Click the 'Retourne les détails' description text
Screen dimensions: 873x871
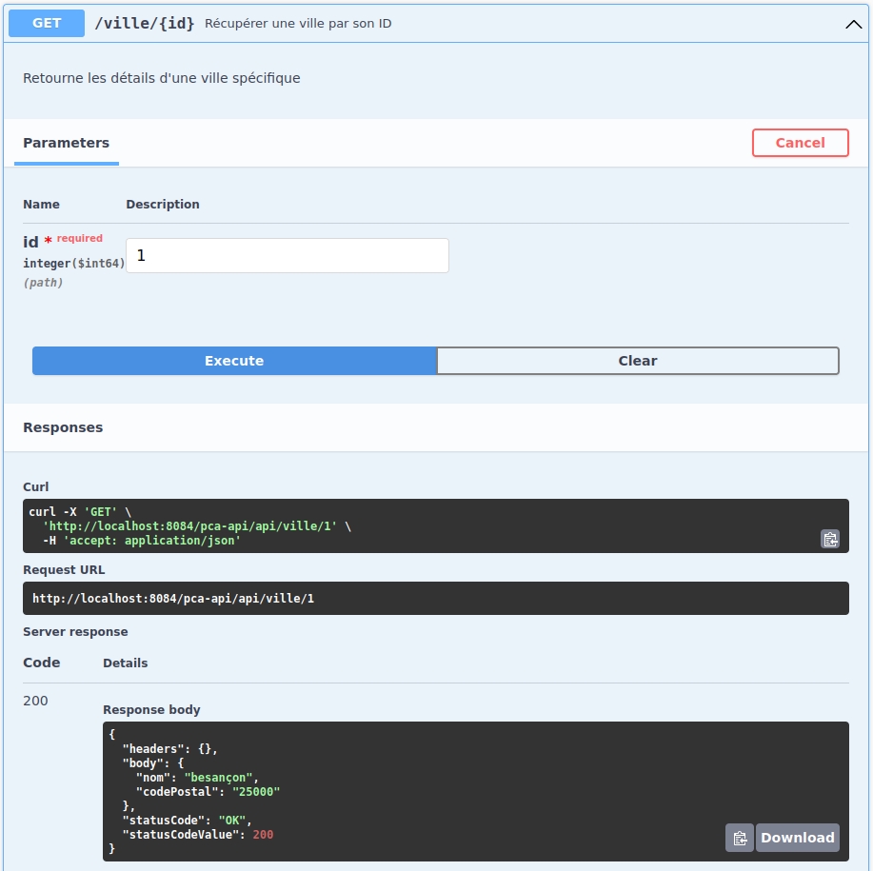coord(162,78)
